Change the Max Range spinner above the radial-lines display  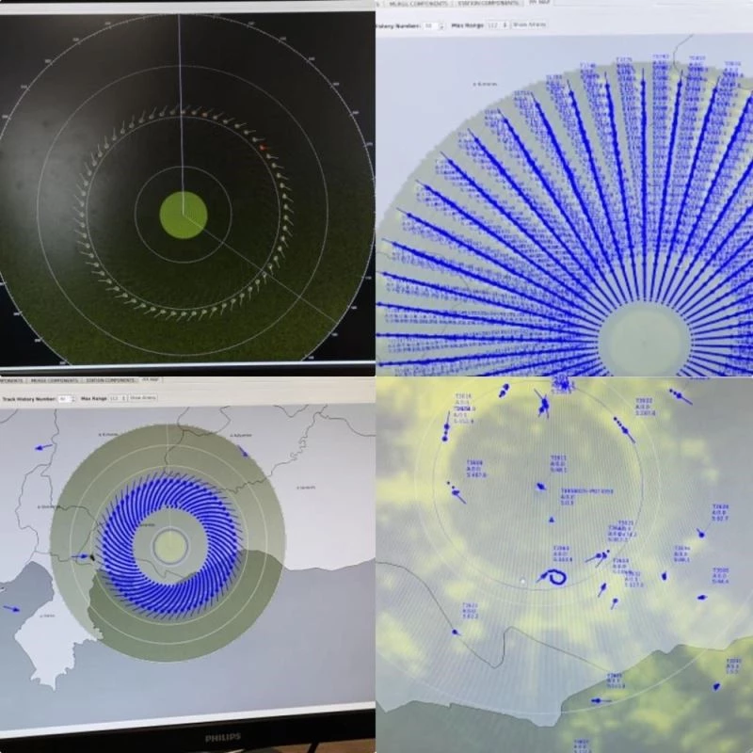pyautogui.click(x=497, y=24)
